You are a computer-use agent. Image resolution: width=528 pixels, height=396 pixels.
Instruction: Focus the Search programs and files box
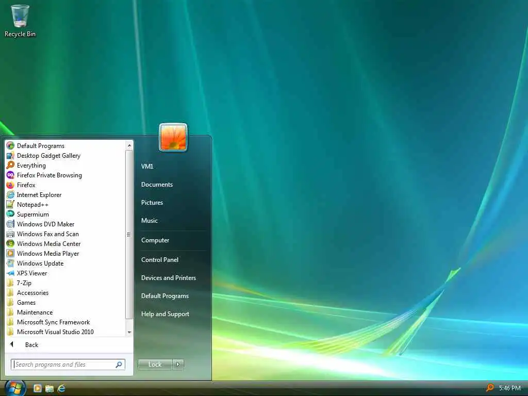coord(68,365)
